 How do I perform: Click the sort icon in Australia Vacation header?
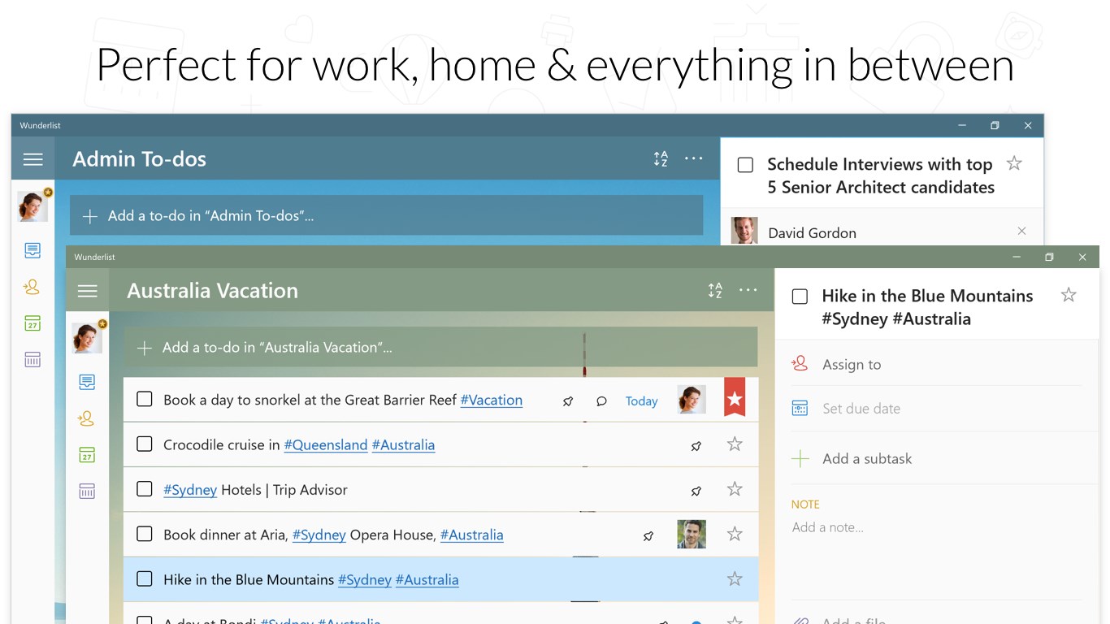click(x=715, y=290)
